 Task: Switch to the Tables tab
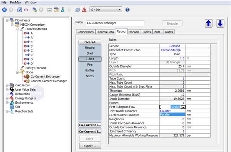146,32
